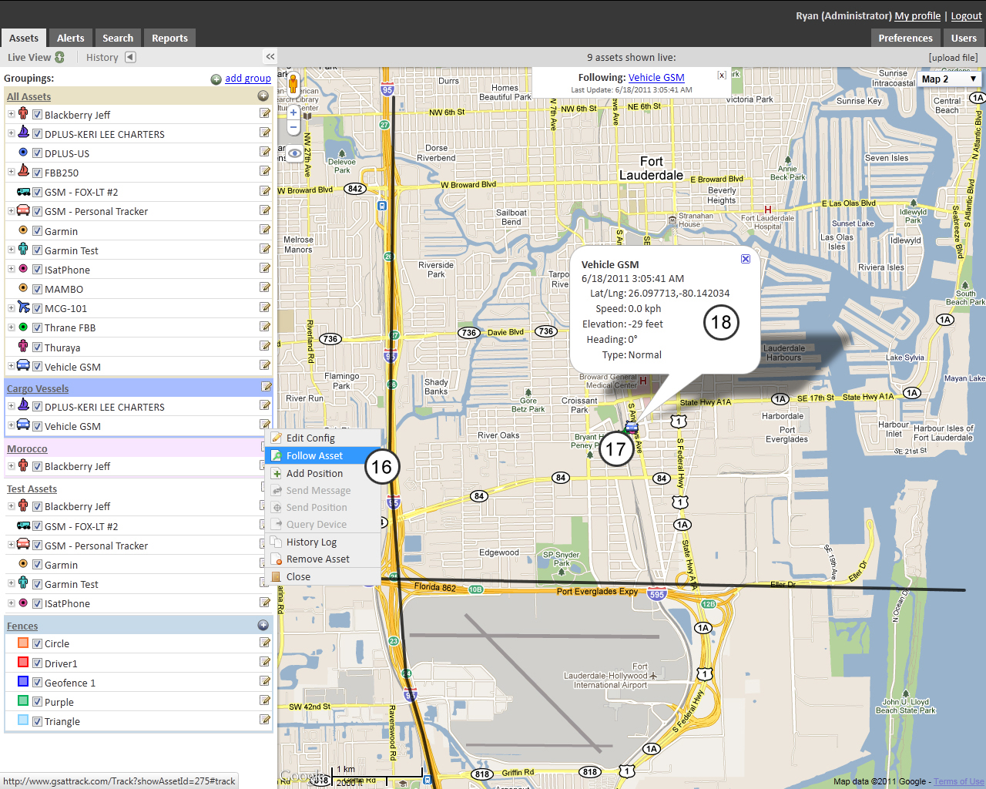Collapse the sidebar with the double-chevron
This screenshot has height=789, width=986.
coord(270,55)
